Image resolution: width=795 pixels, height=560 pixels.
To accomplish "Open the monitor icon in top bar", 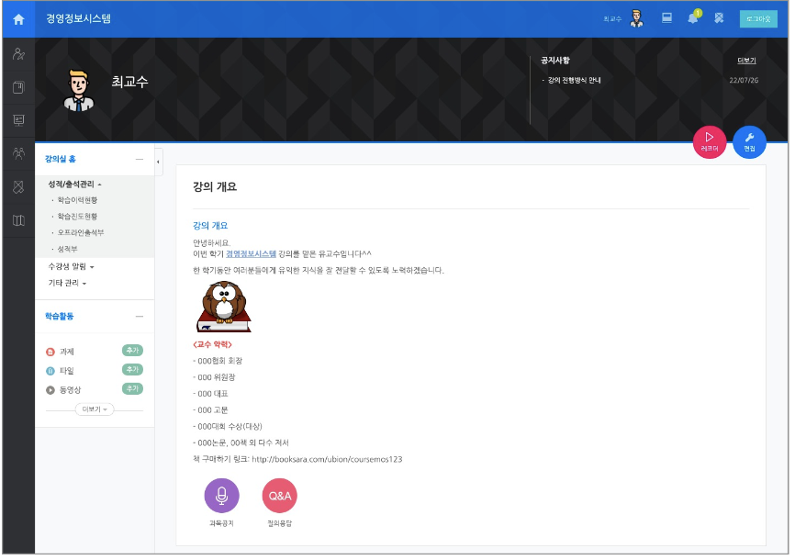I will tap(666, 18).
